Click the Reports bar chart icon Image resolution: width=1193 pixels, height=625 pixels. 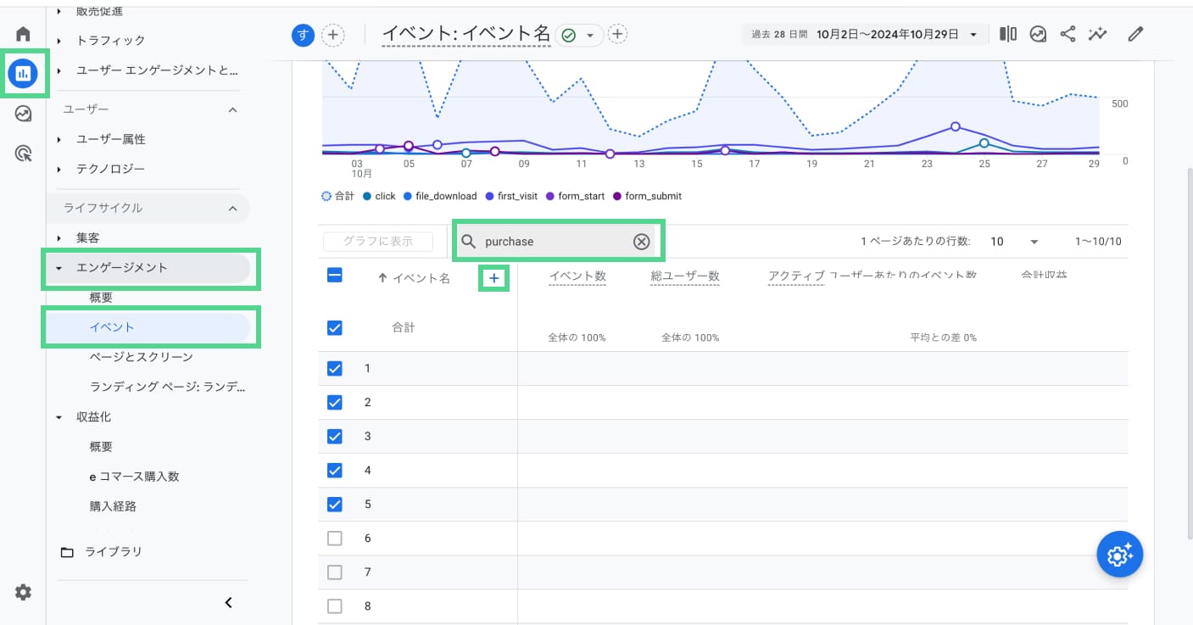pos(23,74)
